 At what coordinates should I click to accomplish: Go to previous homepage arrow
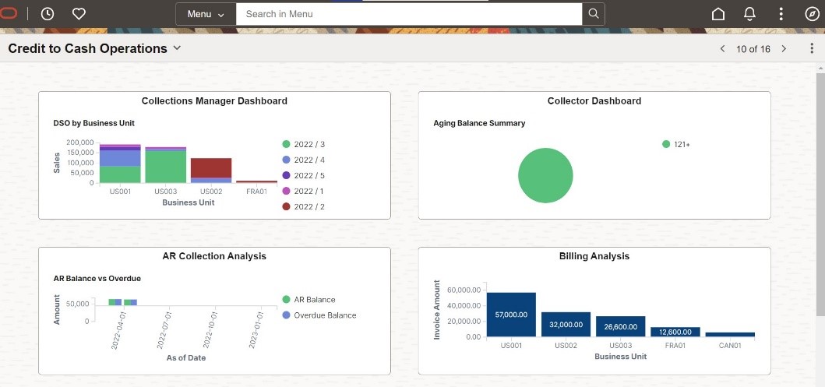point(722,48)
